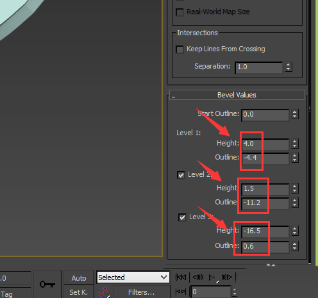Click the Level 2 Height field
This screenshot has height=298, width=318.
(x=265, y=190)
